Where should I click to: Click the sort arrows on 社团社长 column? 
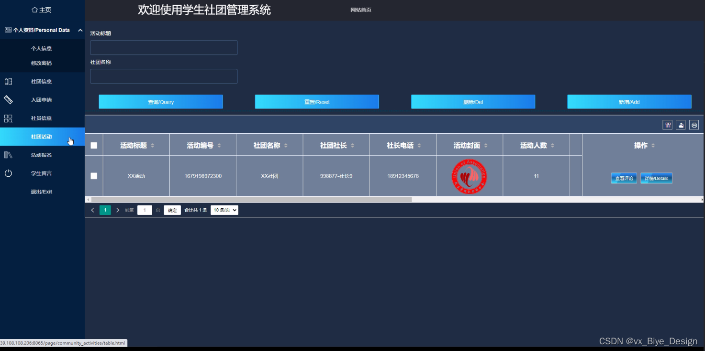coord(352,146)
